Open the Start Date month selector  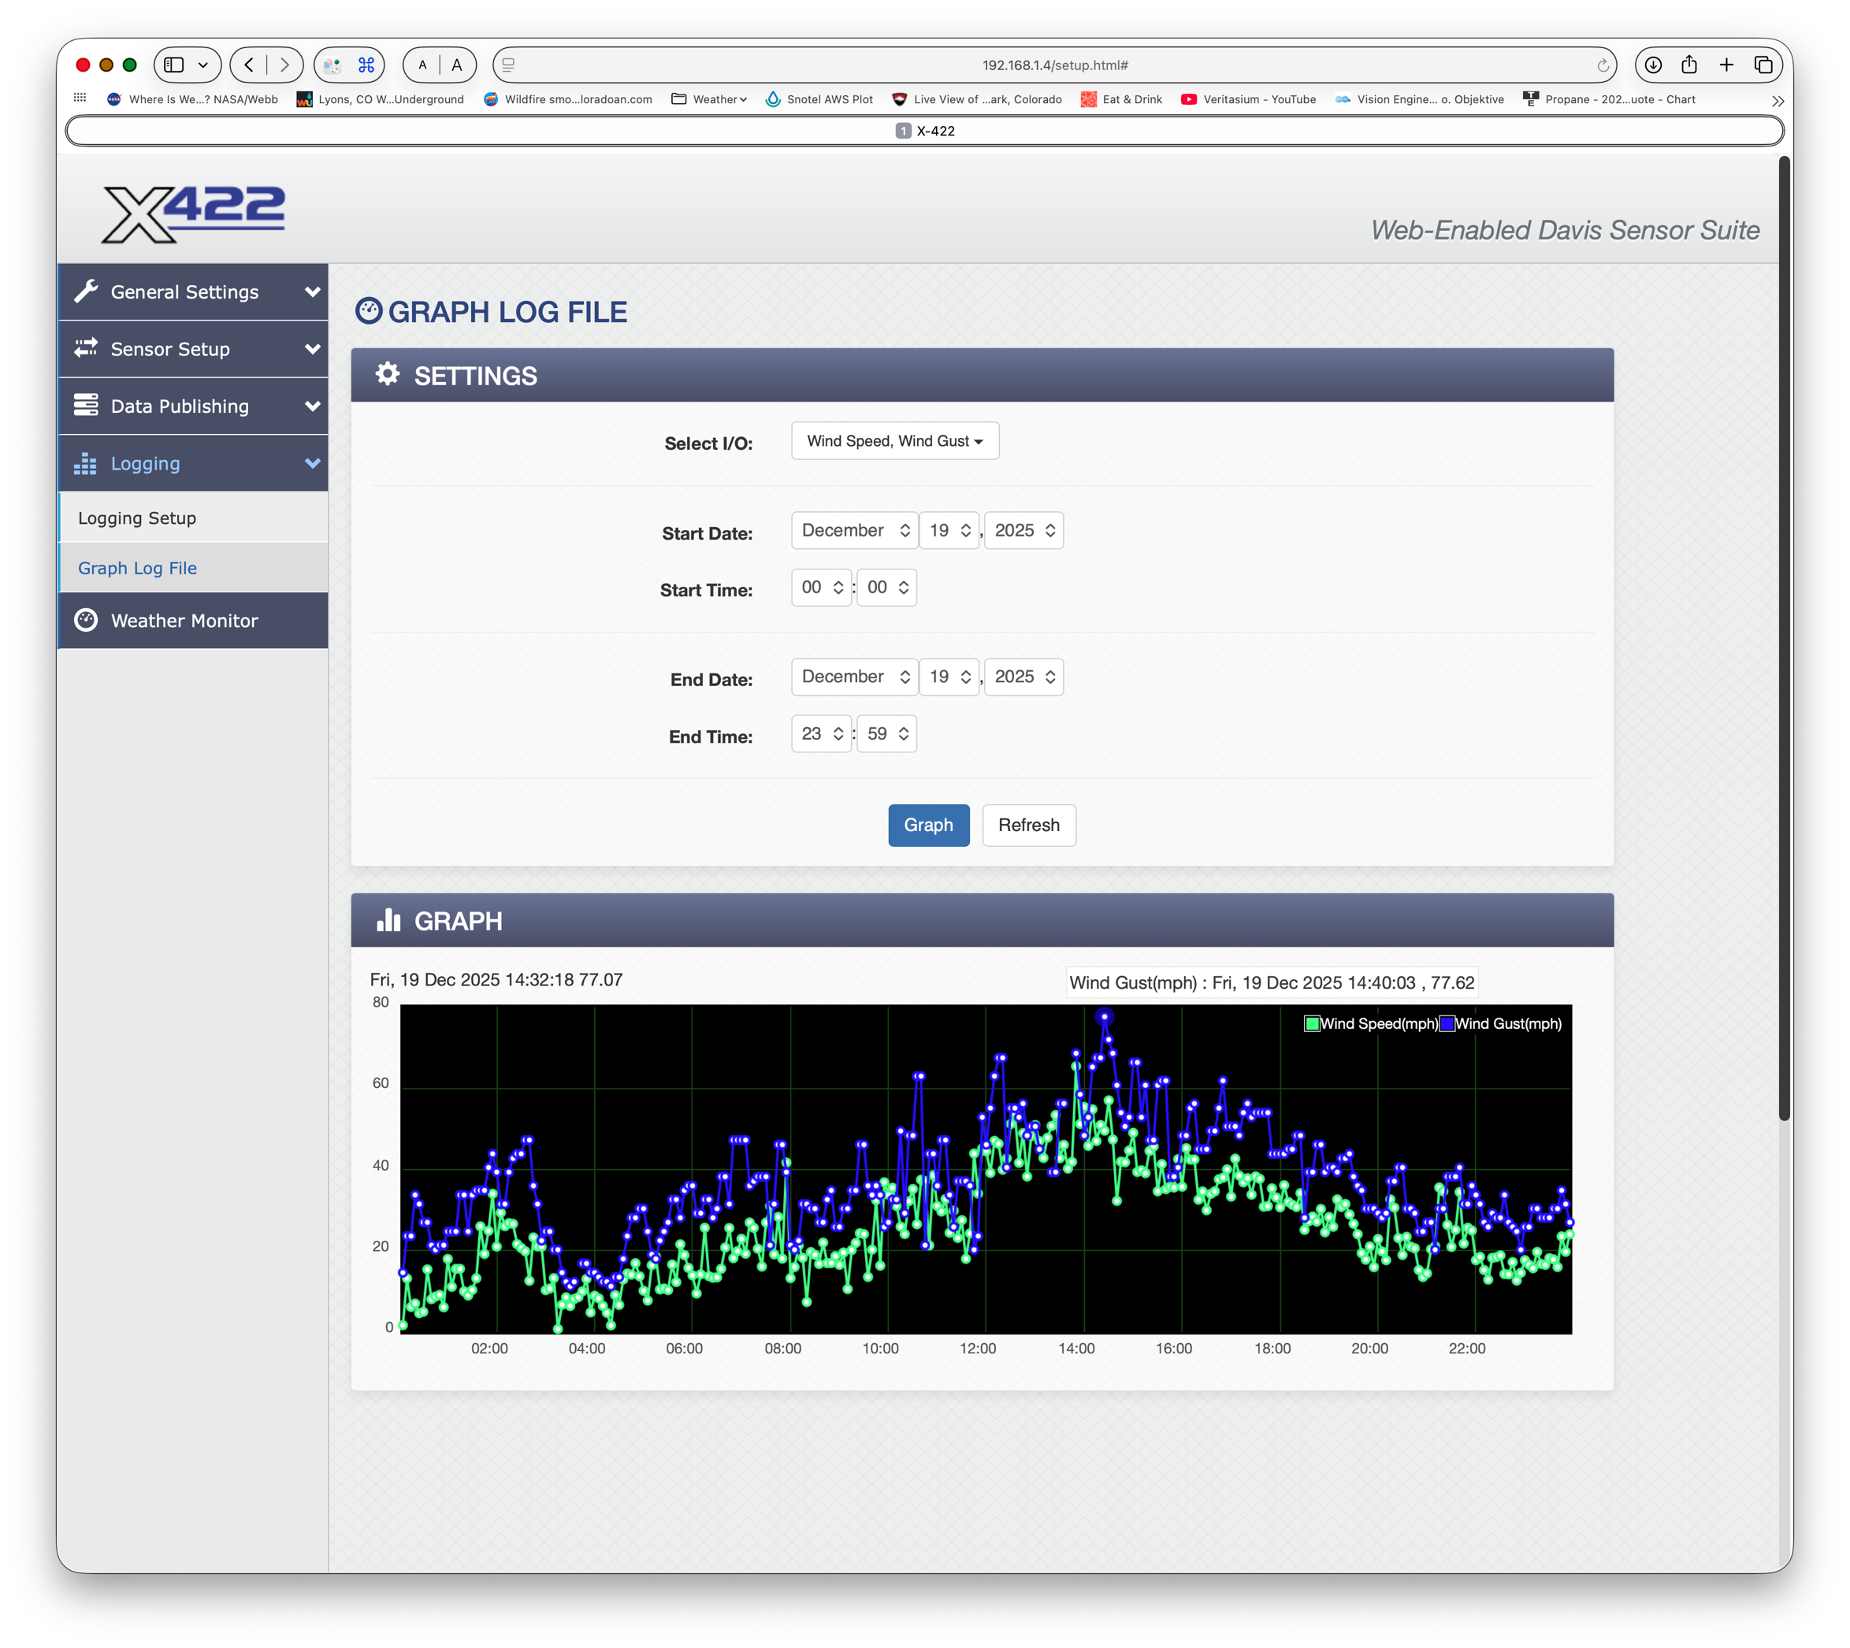click(x=854, y=531)
